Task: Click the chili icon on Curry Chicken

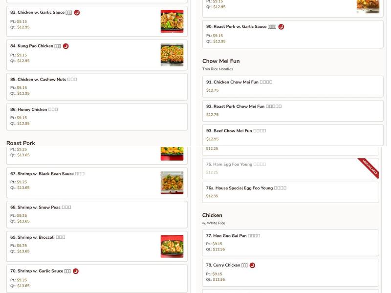Action: (x=251, y=265)
